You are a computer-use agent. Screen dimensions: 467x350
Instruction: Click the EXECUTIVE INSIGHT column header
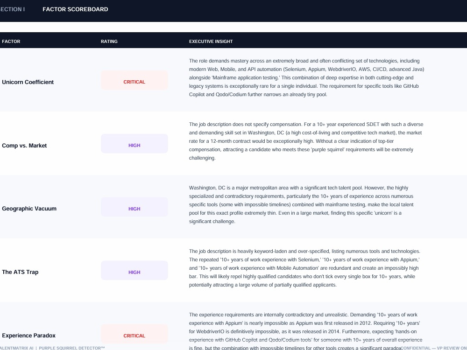click(211, 42)
